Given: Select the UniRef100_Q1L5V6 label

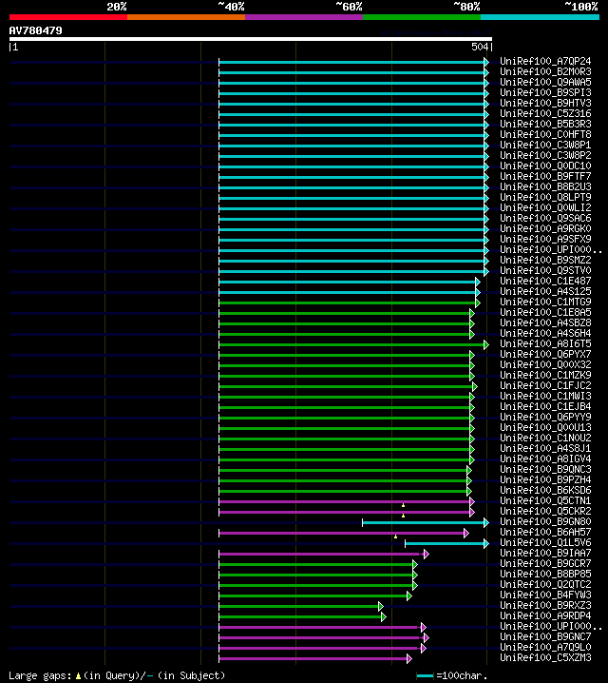Looking at the screenshot, I should [545, 542].
